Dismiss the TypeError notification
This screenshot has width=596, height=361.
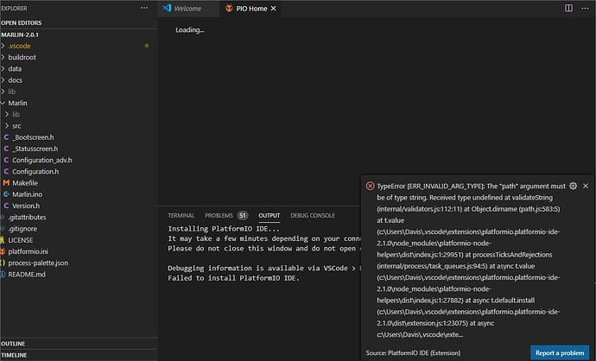pyautogui.click(x=586, y=186)
